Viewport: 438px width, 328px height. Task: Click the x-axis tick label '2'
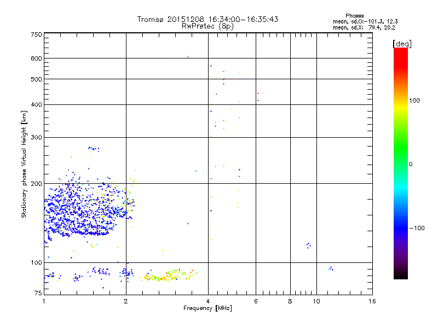[x=126, y=301]
